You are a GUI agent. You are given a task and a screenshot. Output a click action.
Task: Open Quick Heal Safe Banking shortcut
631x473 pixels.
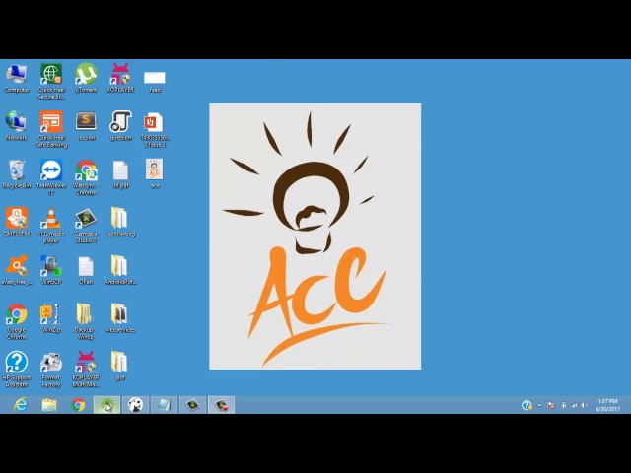click(x=51, y=129)
